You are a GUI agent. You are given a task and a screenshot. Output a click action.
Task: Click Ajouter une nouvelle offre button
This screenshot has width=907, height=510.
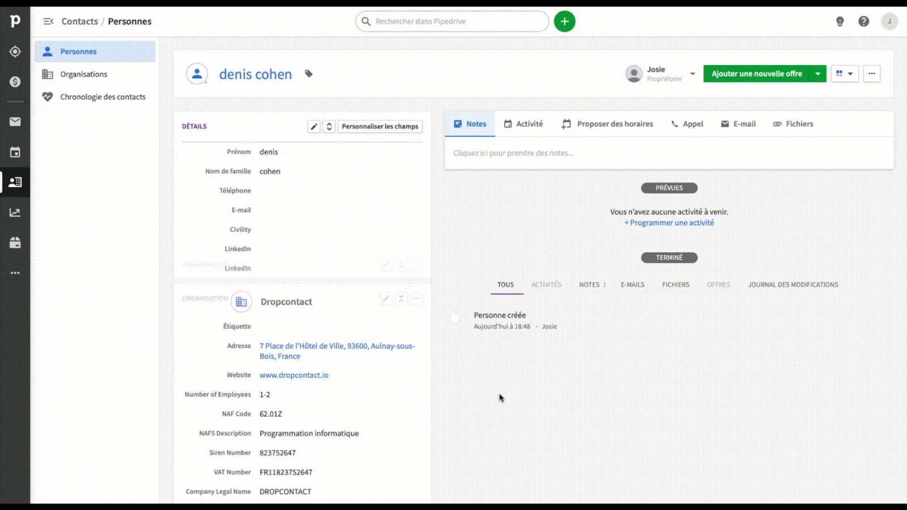click(x=757, y=74)
